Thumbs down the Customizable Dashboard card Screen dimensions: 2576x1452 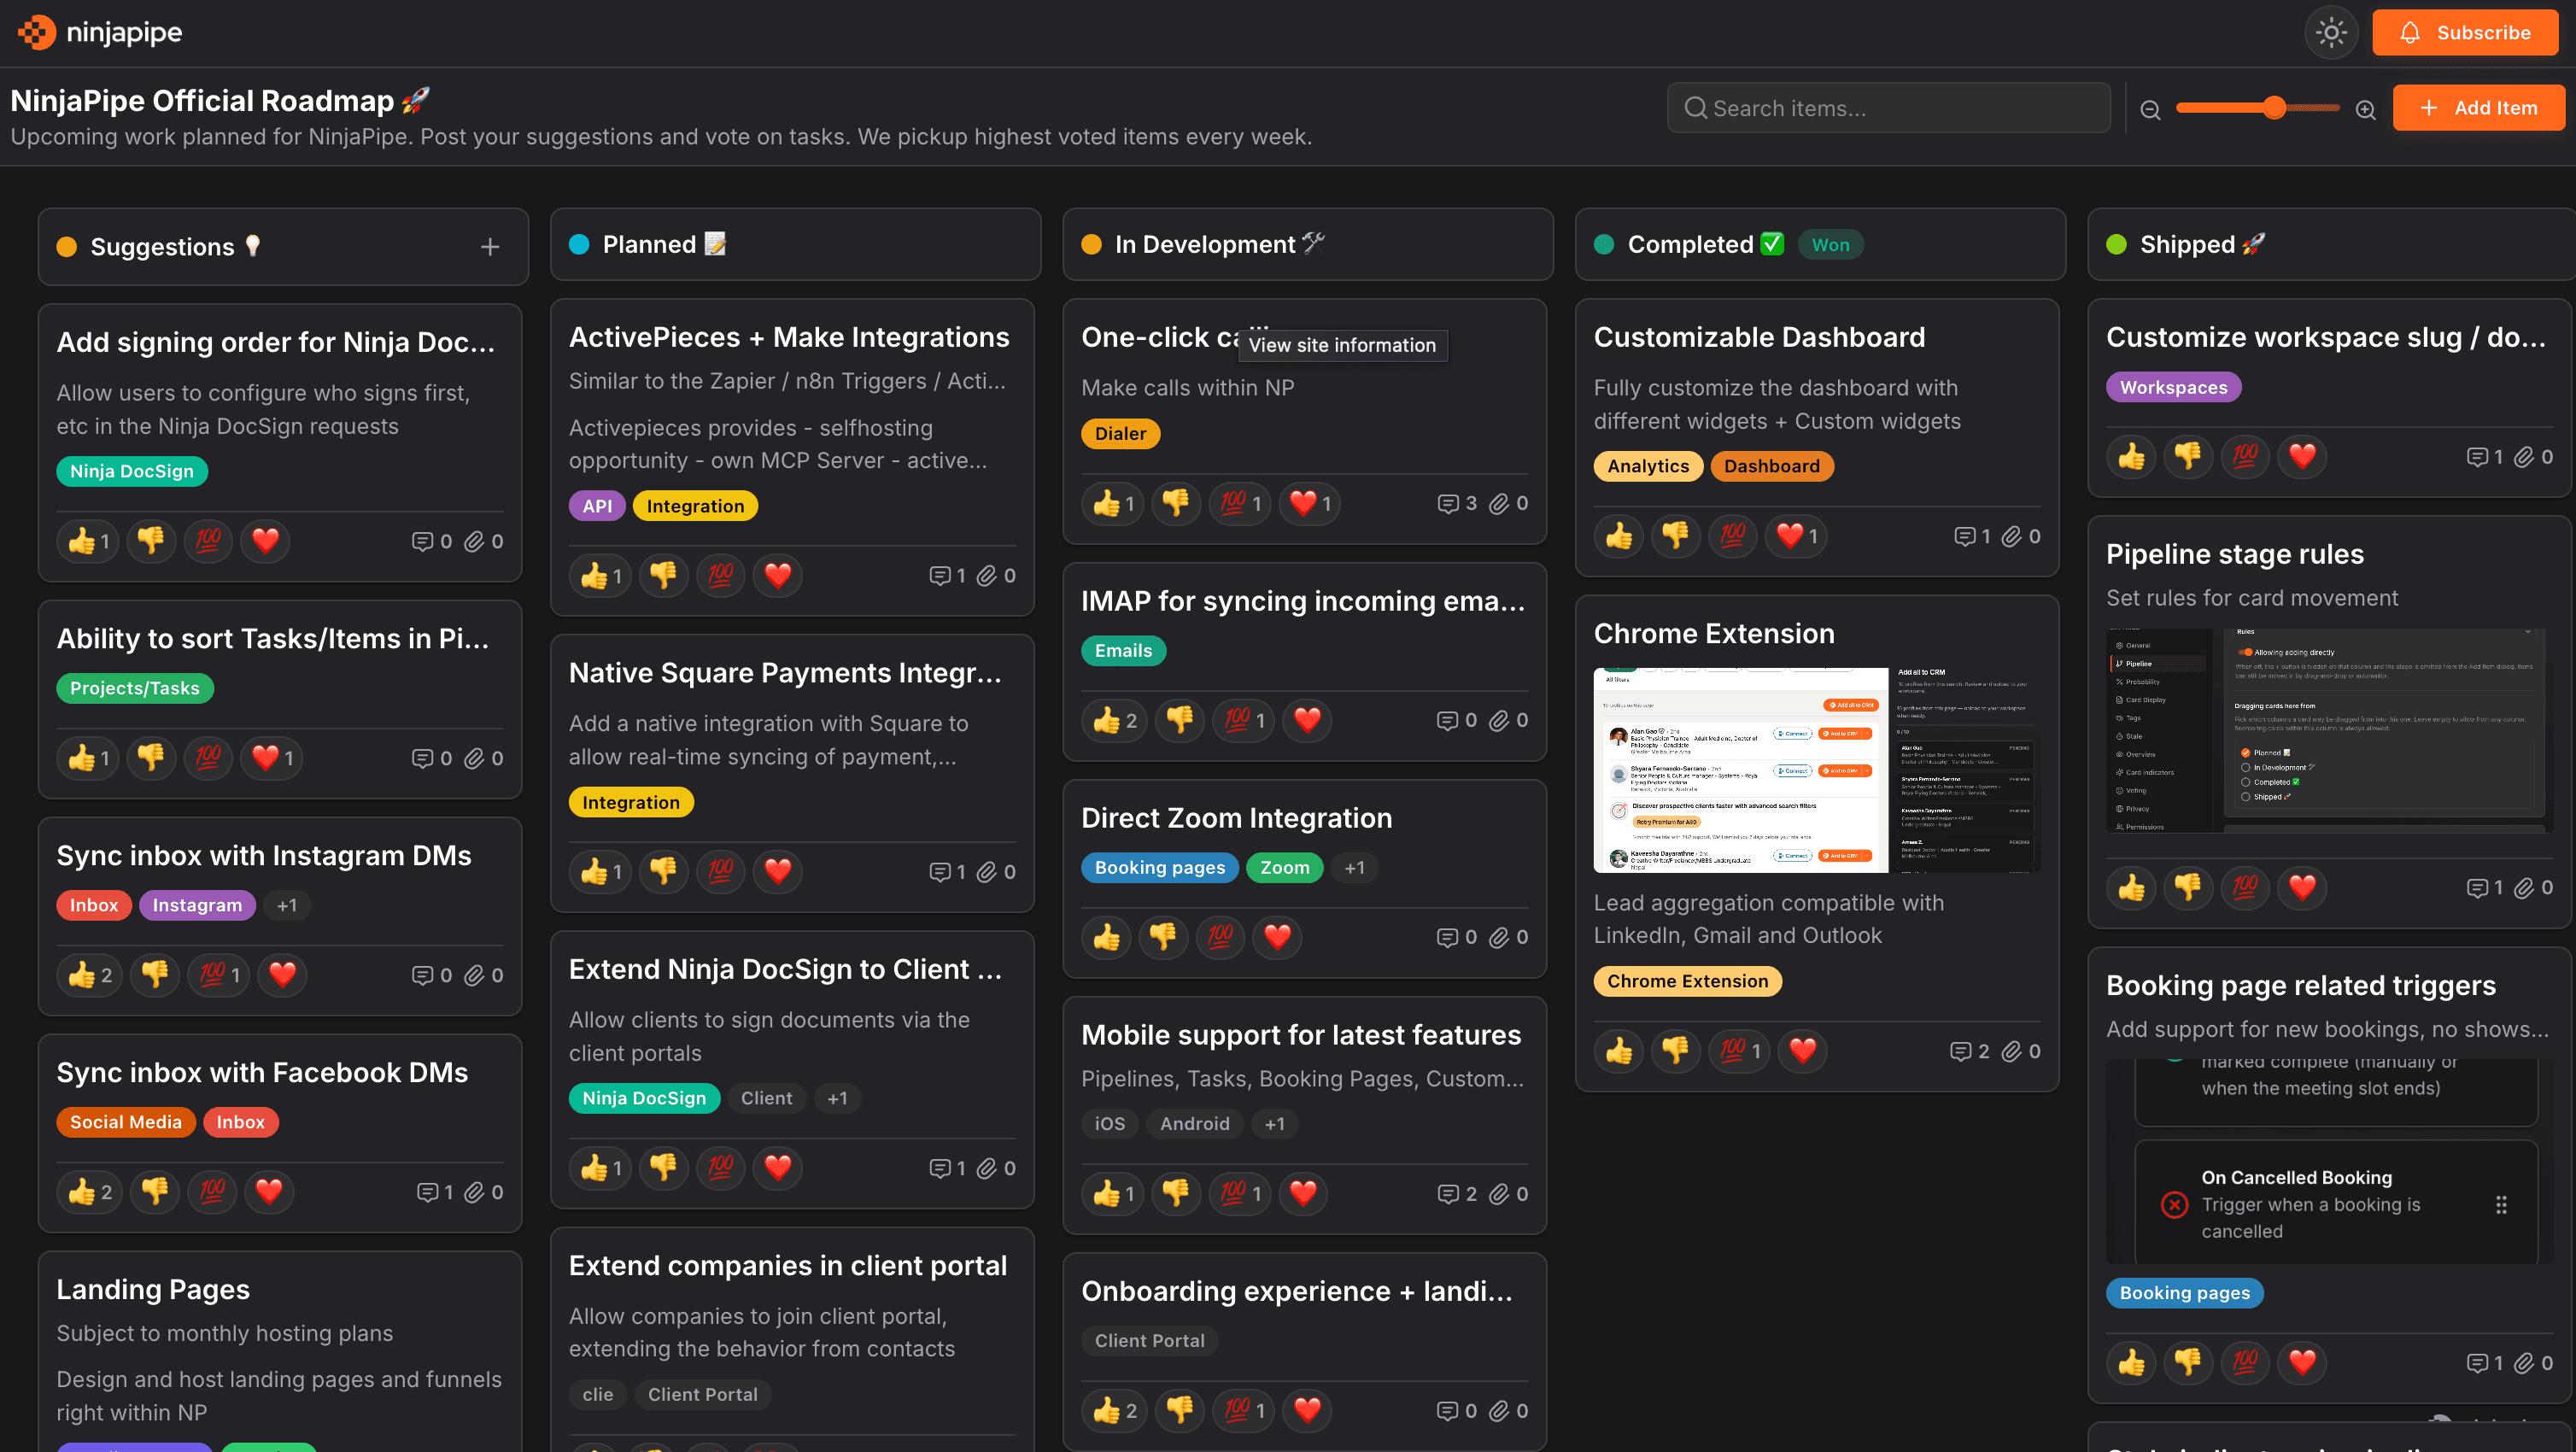1675,536
